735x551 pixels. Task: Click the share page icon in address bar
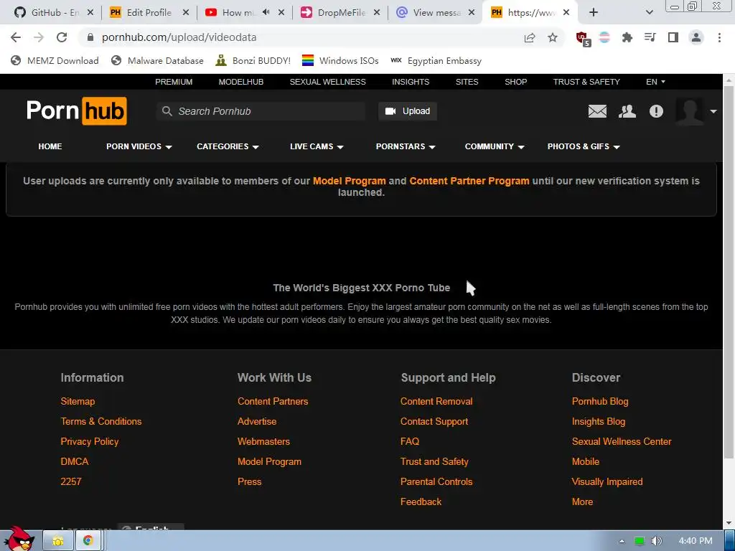coord(530,37)
